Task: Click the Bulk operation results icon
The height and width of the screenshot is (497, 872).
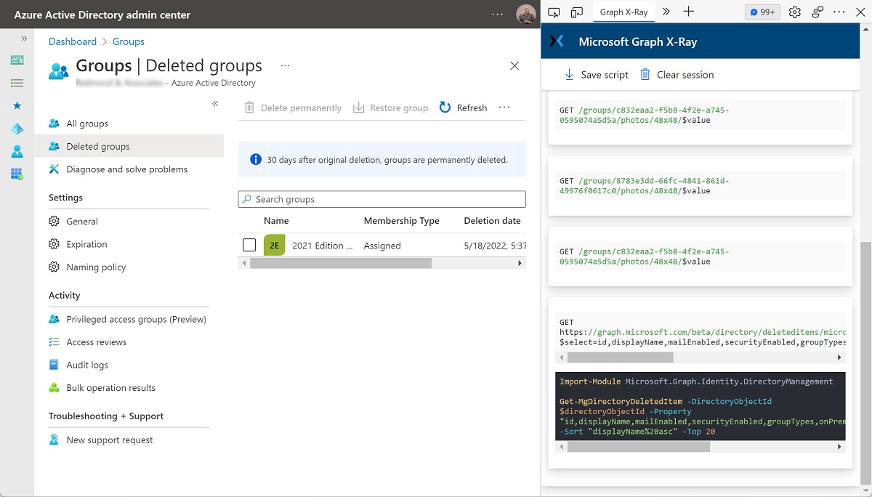Action: 54,388
